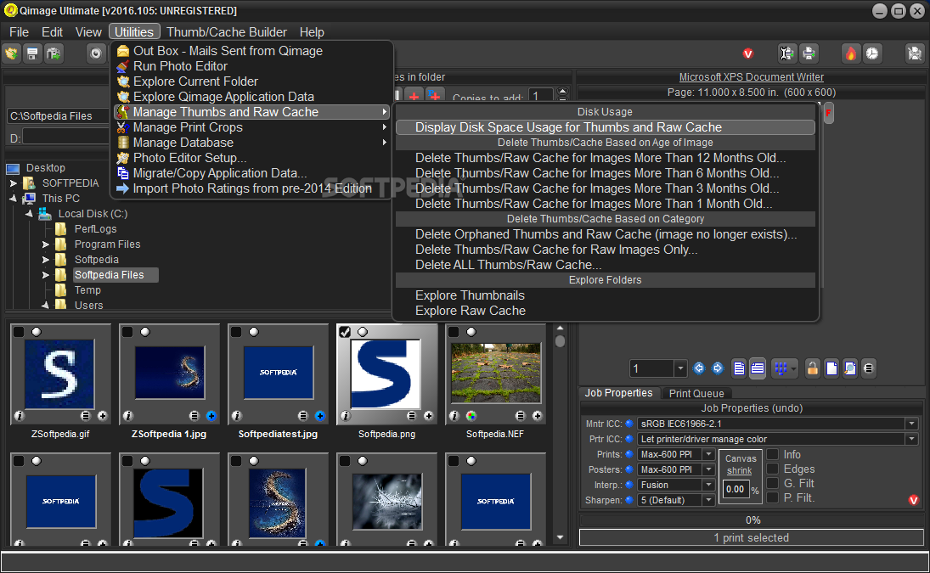Open info for ZSoftpedia.gif thumbnail
The width and height of the screenshot is (930, 573).
[20, 416]
